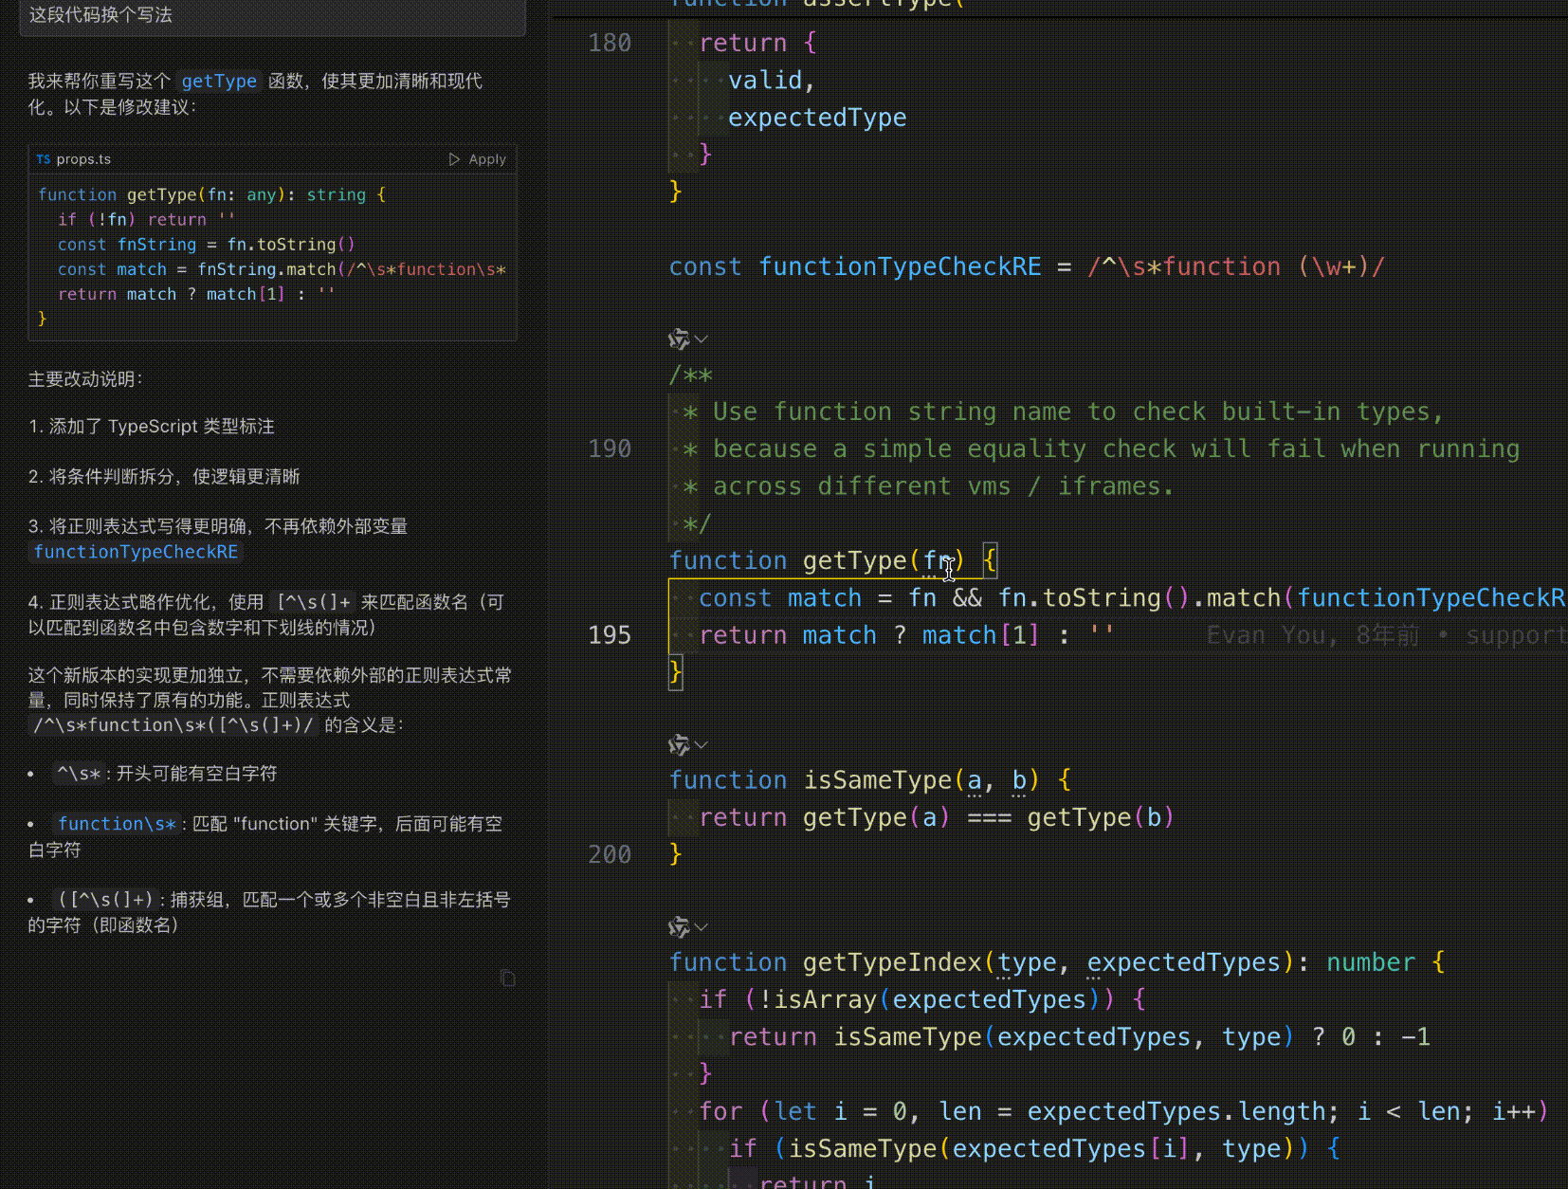Click chat point "1. 添加了 TypeScript 类型标注"

pos(152,427)
